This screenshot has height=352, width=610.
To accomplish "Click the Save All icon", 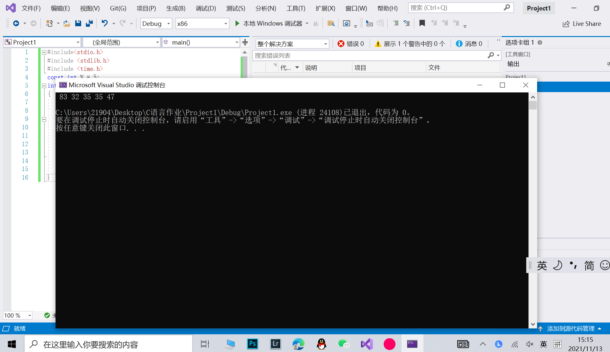I will tap(89, 23).
